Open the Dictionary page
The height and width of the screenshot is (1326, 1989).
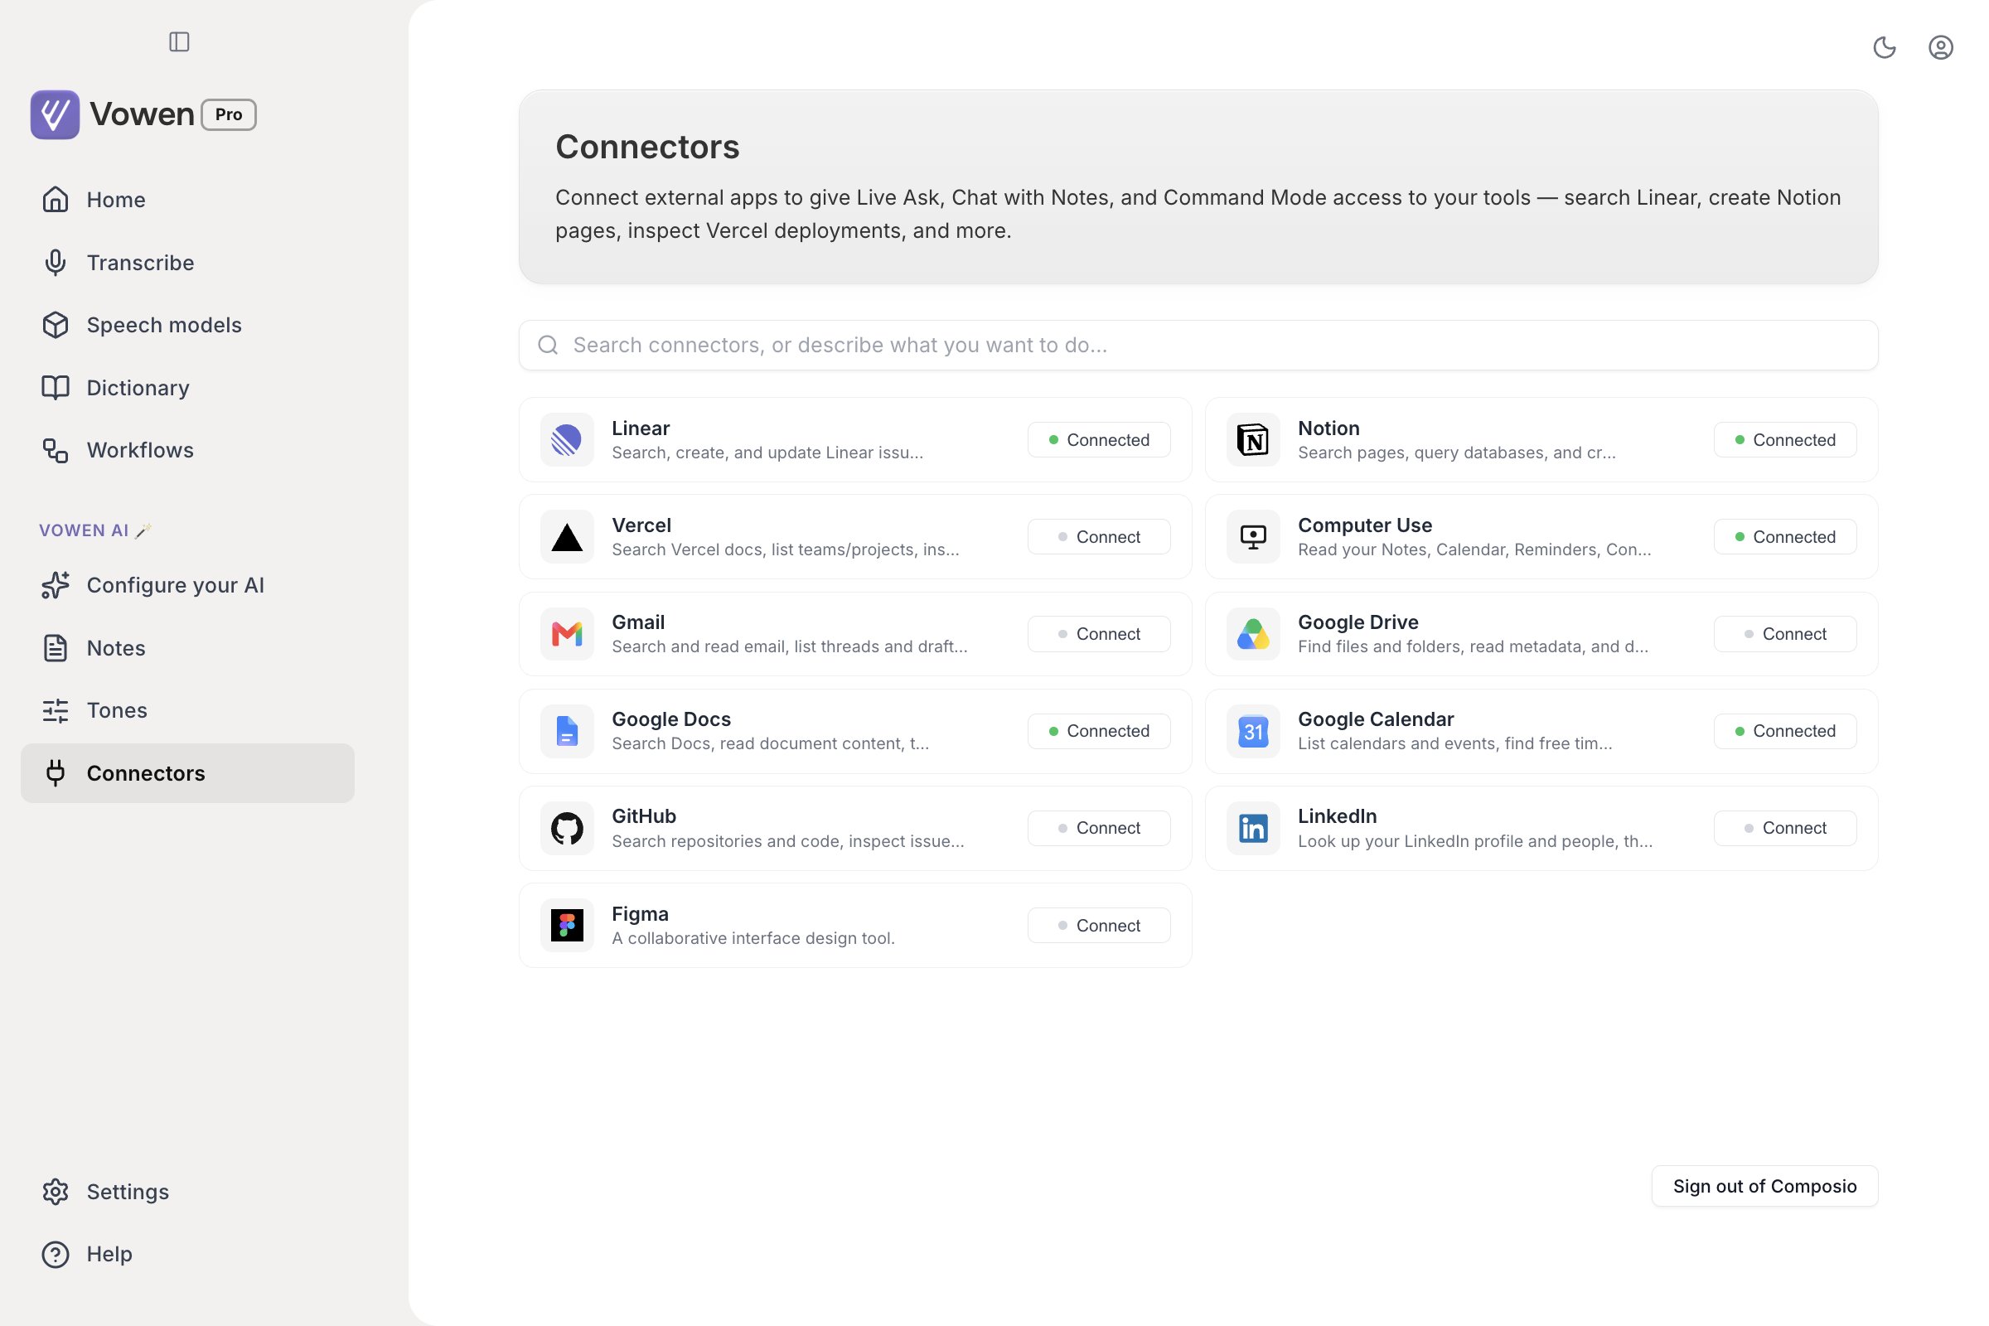pos(187,387)
